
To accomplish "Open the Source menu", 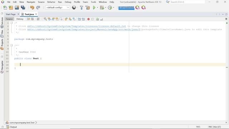I will [41, 2].
